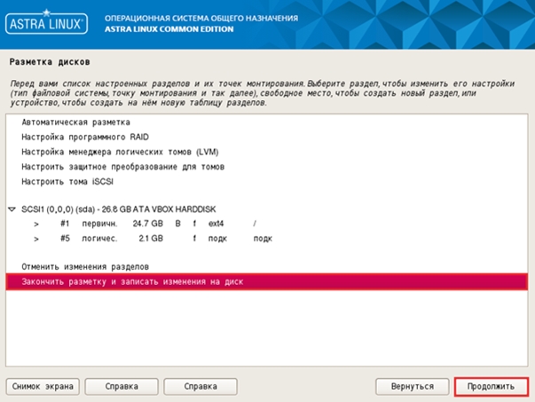Click Разметка дисков heading
The width and height of the screenshot is (535, 402).
pos(50,62)
